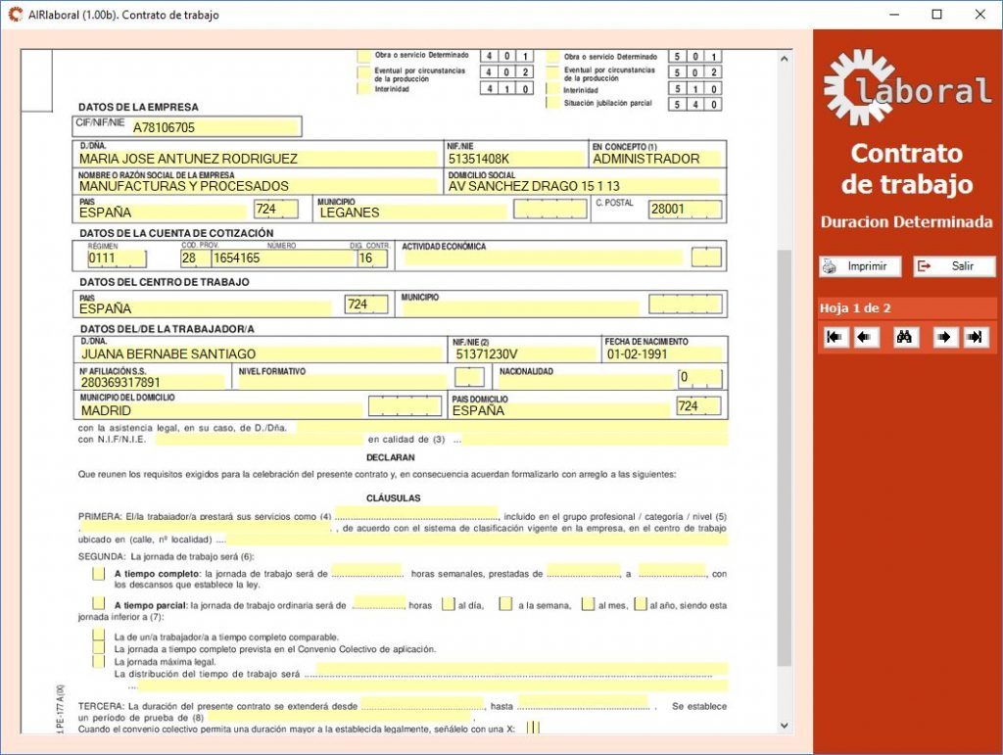Click worker NIF field 51371230V
Image resolution: width=1003 pixels, height=755 pixels.
[x=525, y=354]
